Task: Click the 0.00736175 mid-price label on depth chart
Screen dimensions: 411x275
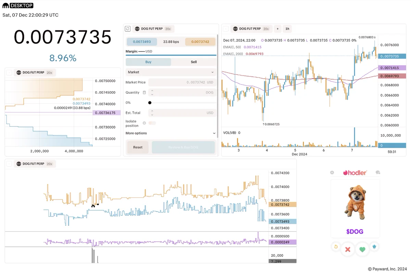Action: 107,112
